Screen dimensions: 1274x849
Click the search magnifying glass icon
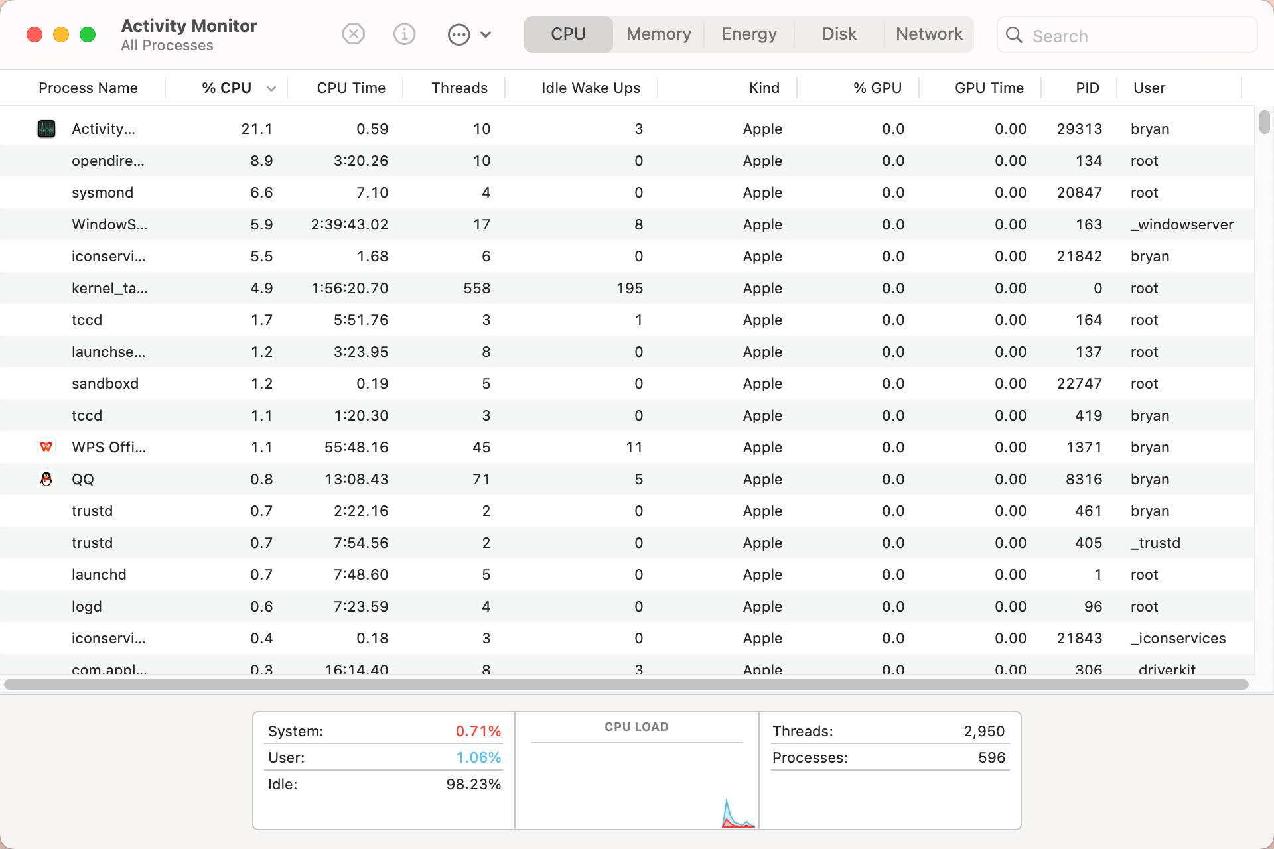pyautogui.click(x=1014, y=35)
